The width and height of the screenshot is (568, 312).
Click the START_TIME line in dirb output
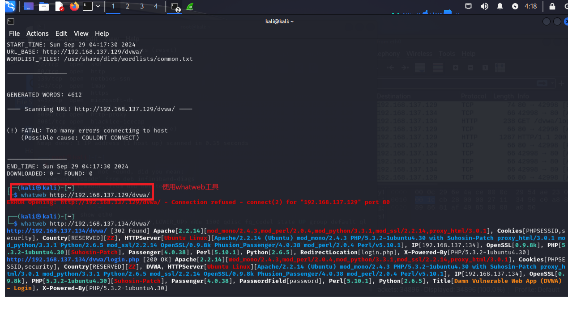pyautogui.click(x=71, y=45)
